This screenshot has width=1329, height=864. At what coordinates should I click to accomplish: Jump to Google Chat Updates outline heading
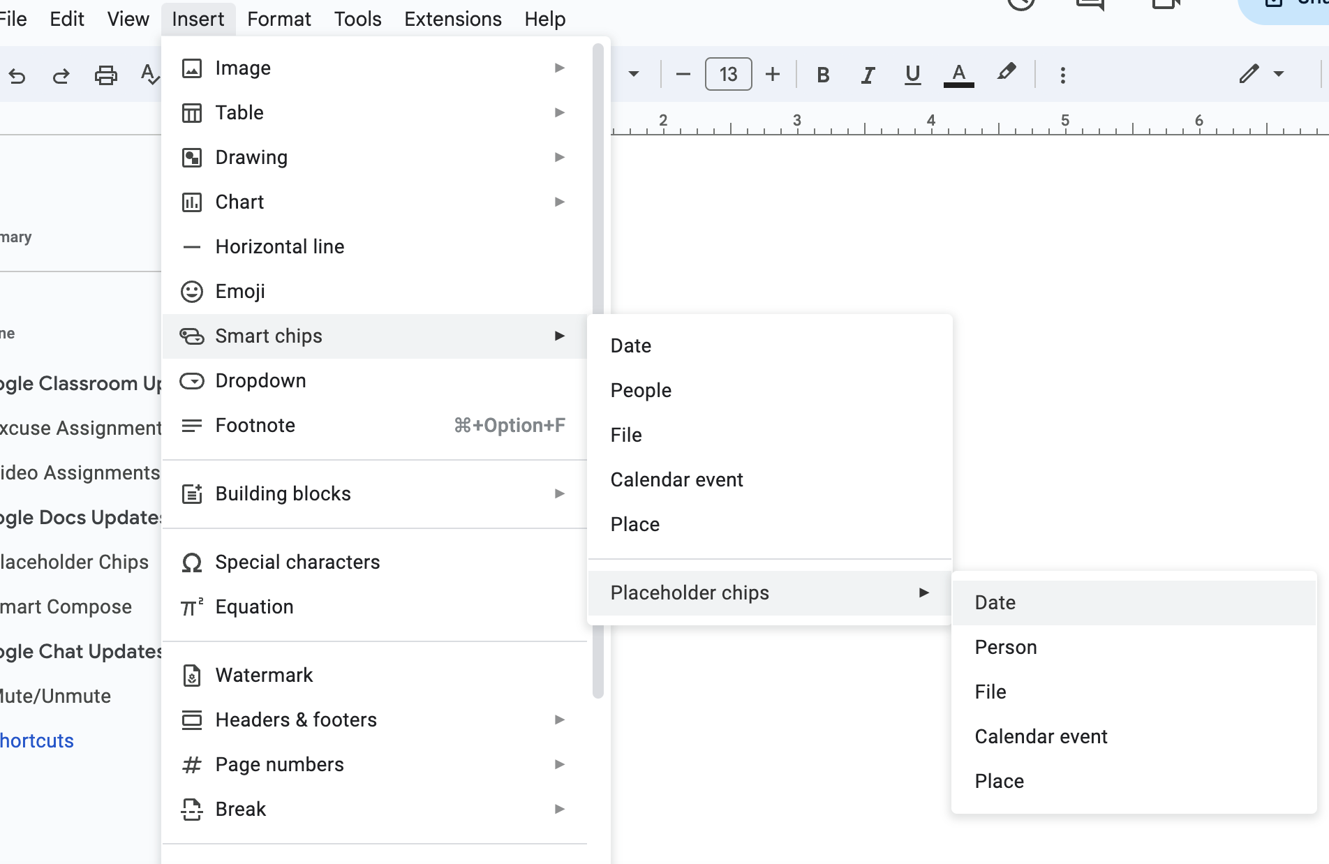coord(80,652)
